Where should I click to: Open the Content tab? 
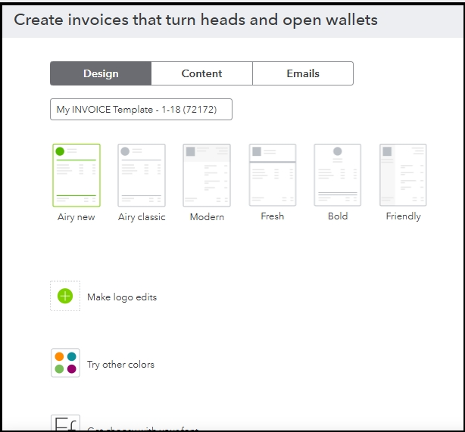point(201,73)
